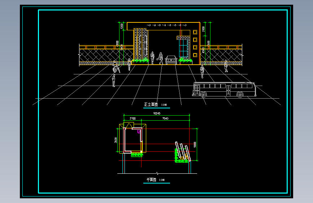313x203 pixels.
Task: Select the 2700 dimension text
Action: (x=132, y=118)
